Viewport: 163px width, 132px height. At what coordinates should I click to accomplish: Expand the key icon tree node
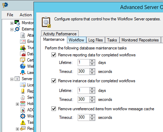[x=17, y=129]
